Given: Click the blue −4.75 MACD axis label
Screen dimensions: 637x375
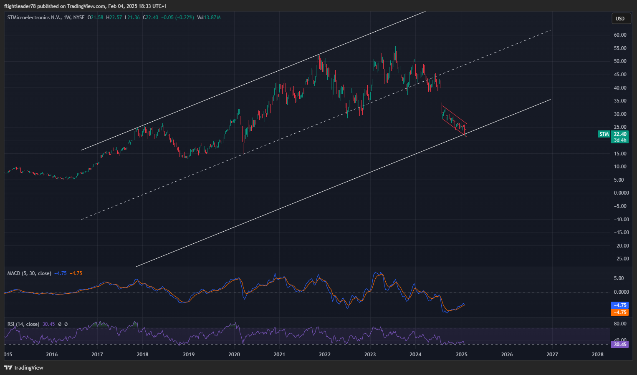Looking at the screenshot, I should (619, 305).
